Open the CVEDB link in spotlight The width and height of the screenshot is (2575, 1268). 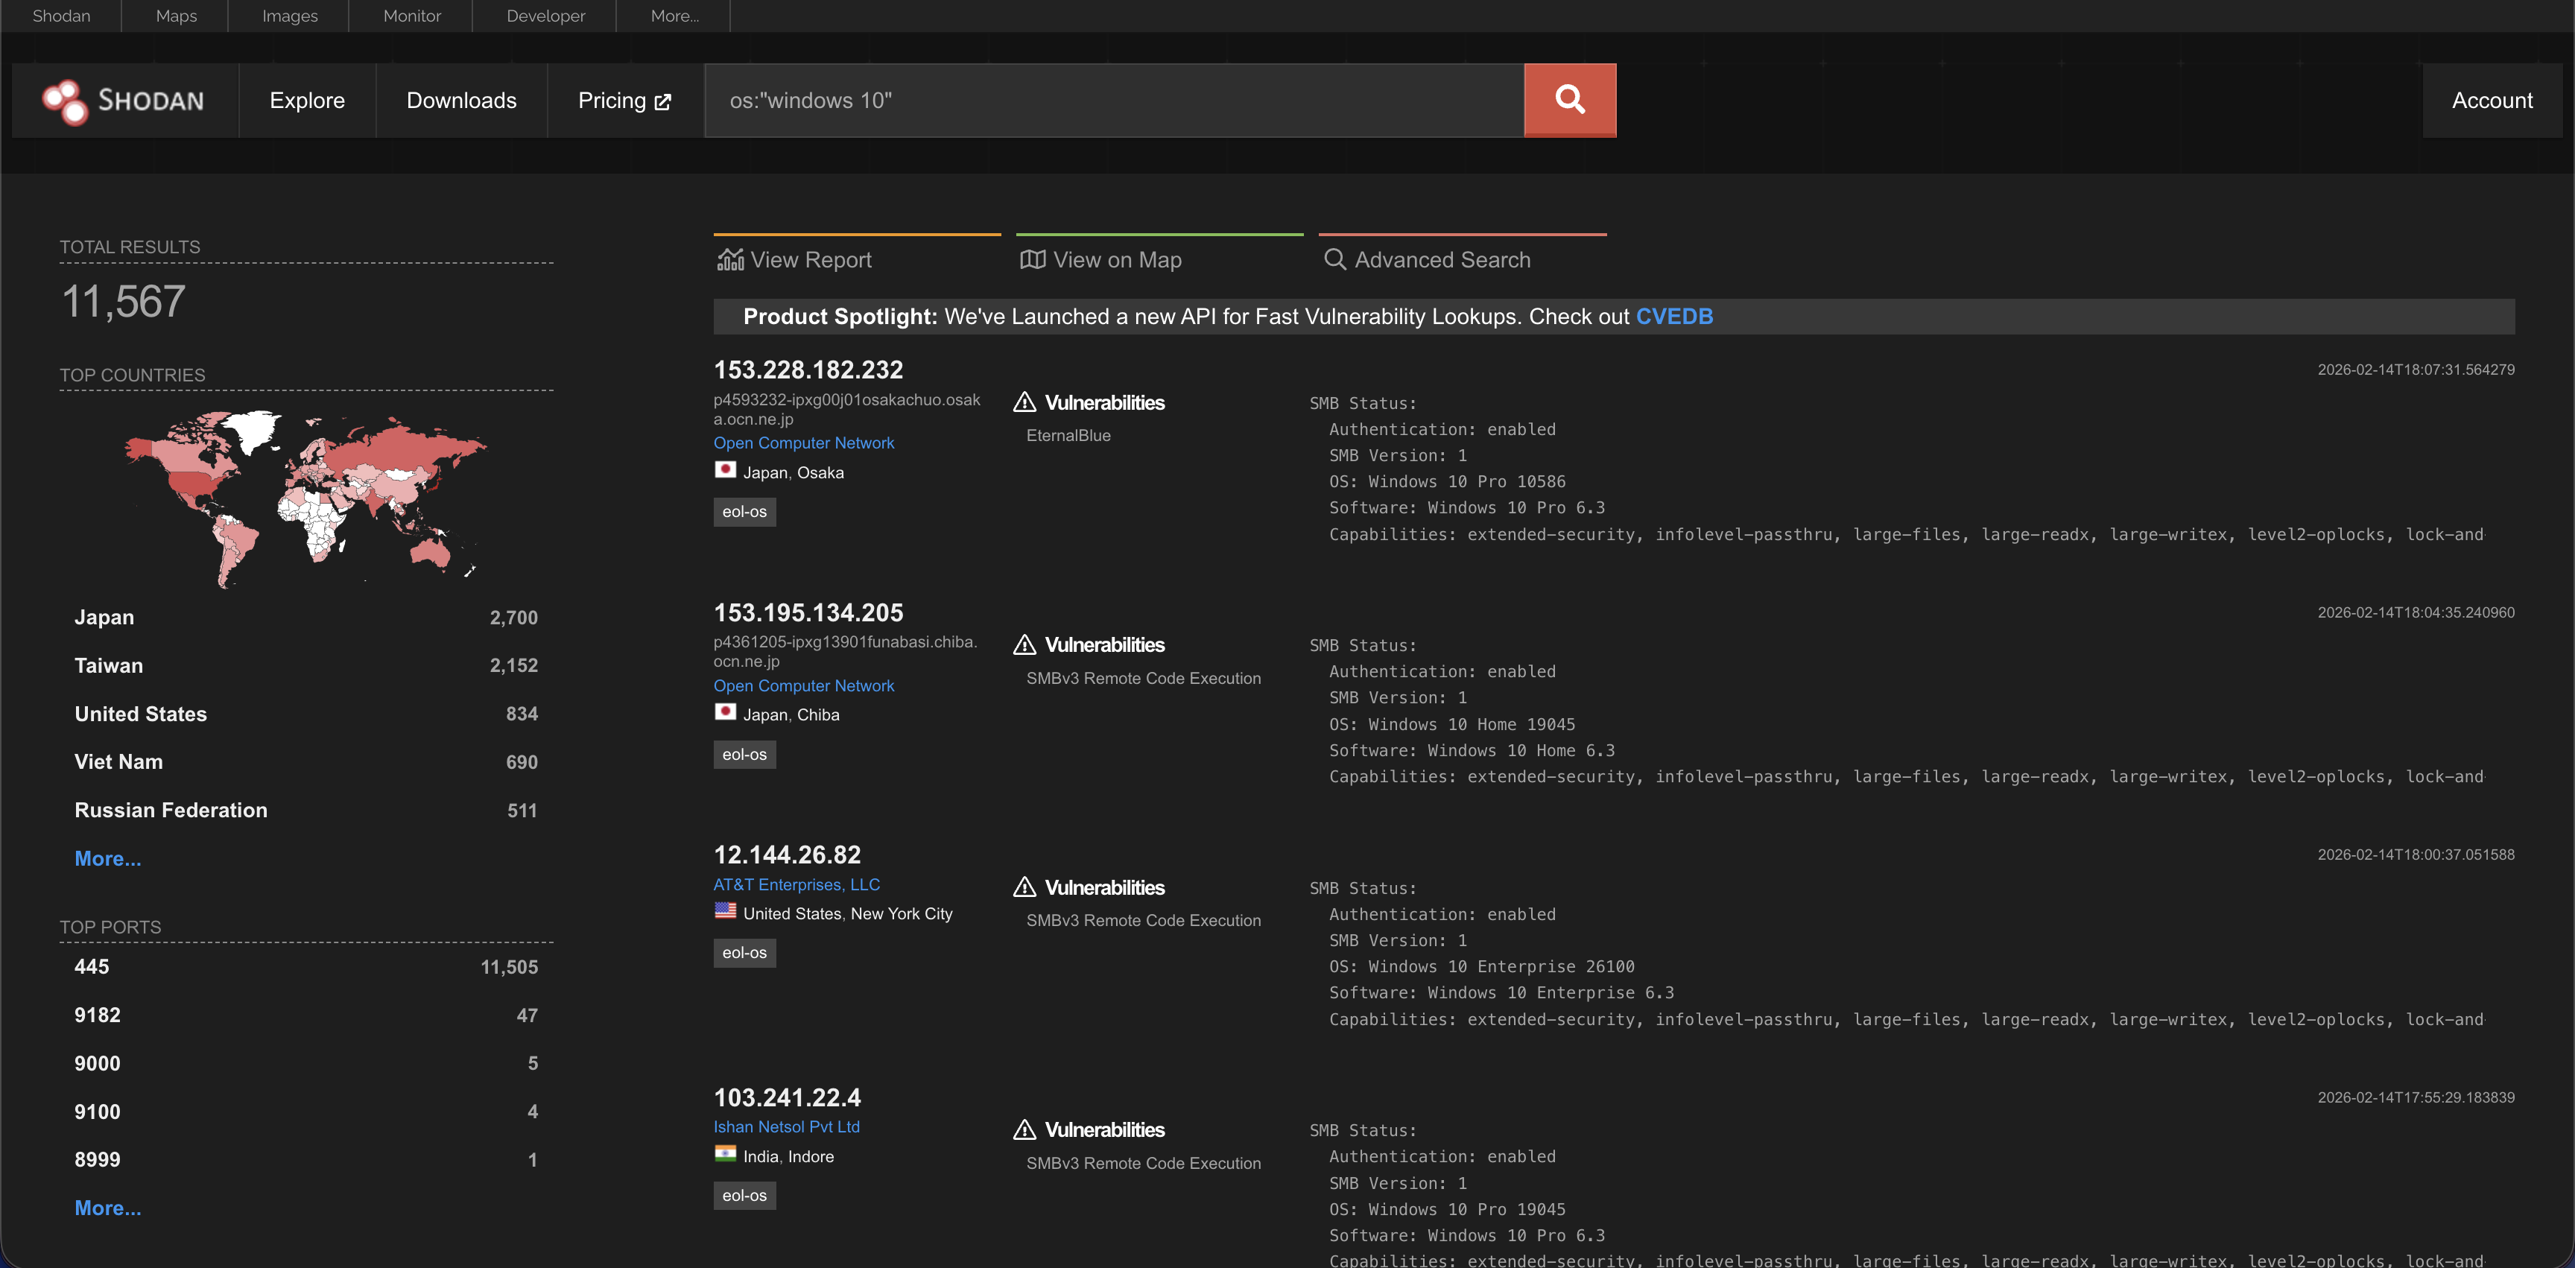(1673, 317)
